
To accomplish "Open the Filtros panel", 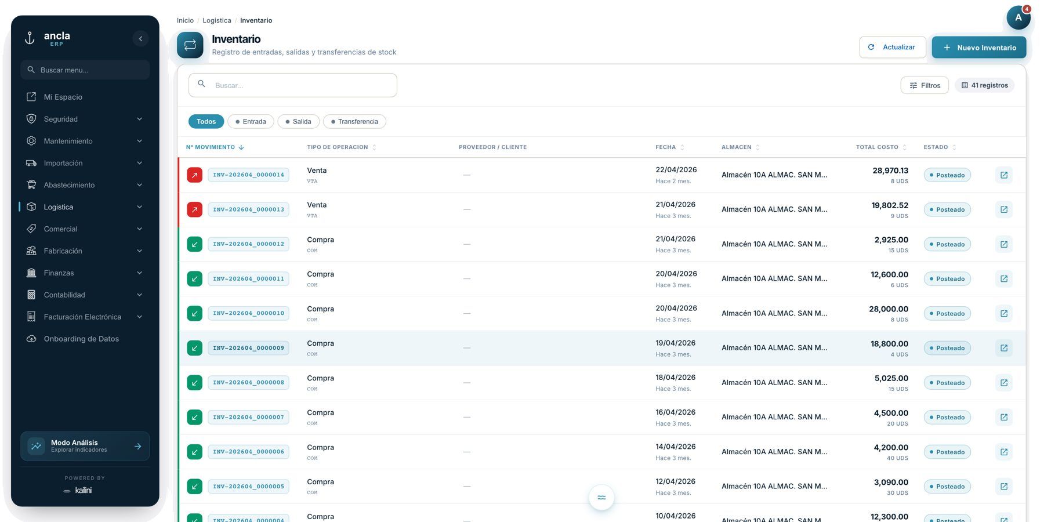I will (x=925, y=85).
